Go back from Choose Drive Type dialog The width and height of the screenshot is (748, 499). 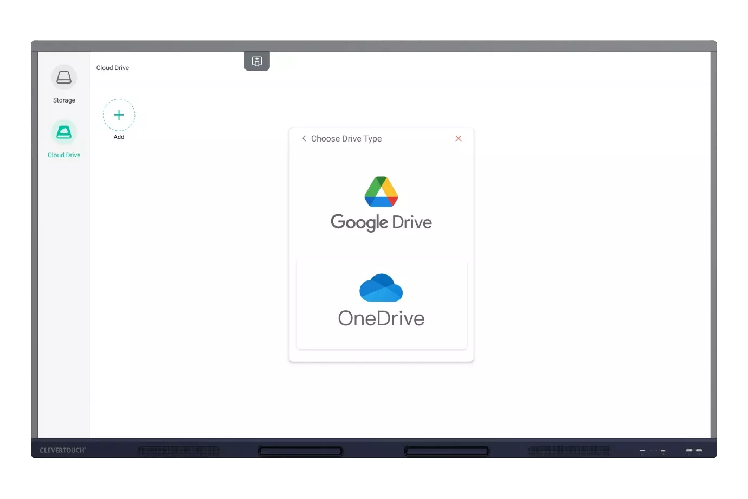[x=304, y=139]
